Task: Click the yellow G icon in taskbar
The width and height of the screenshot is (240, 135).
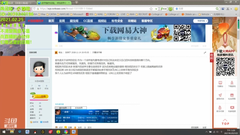Action: (x=43, y=132)
